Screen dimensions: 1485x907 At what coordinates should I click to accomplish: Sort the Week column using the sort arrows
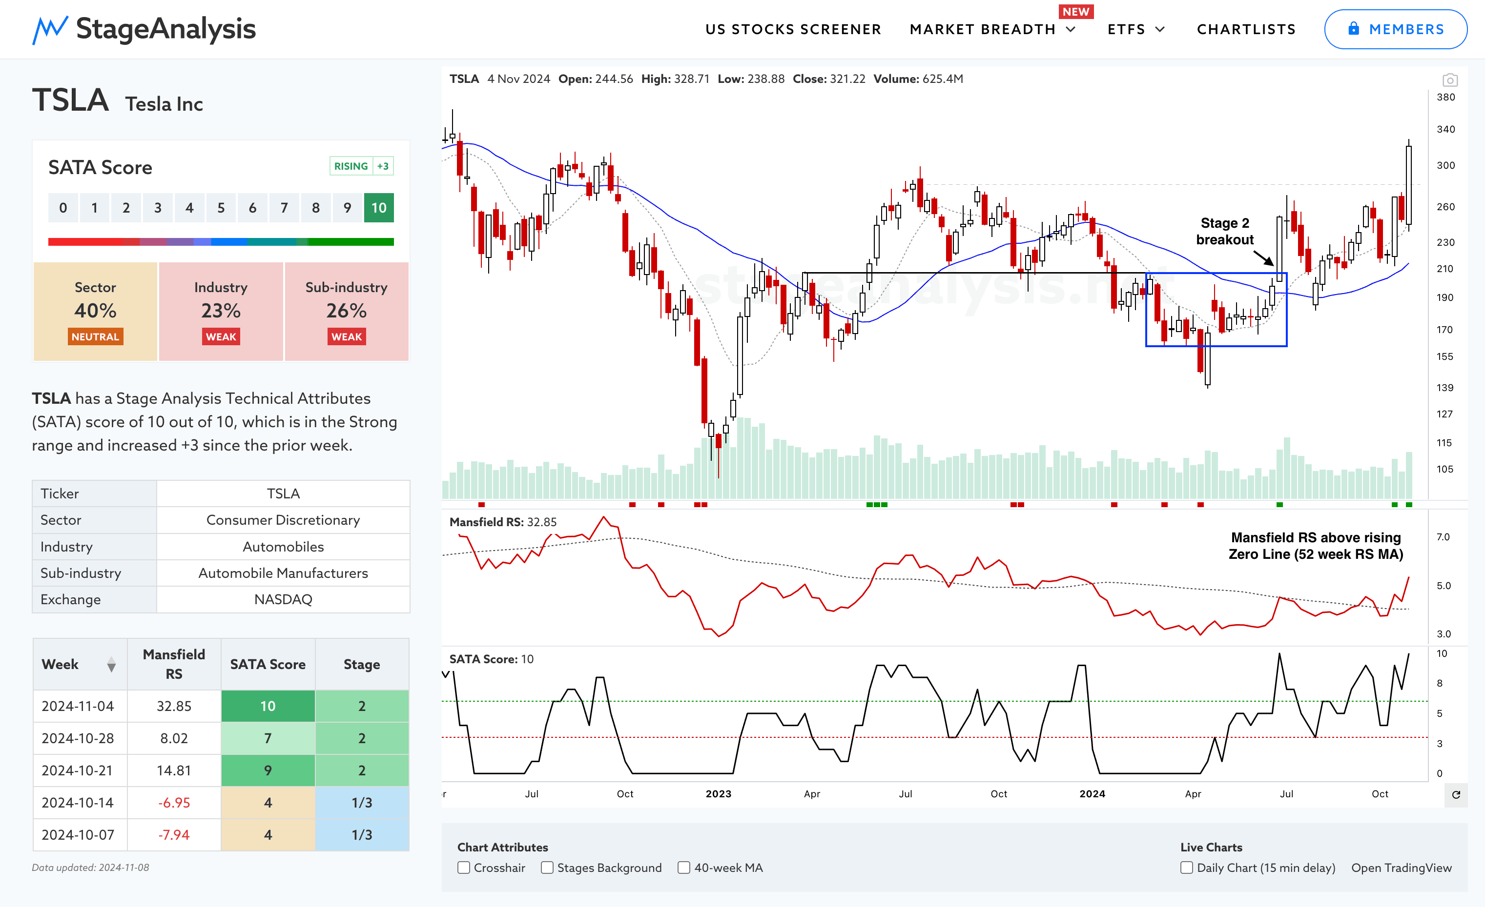[111, 665]
